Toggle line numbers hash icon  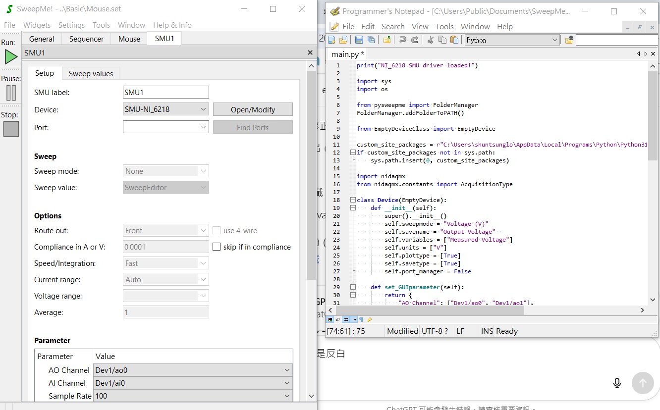click(346, 319)
